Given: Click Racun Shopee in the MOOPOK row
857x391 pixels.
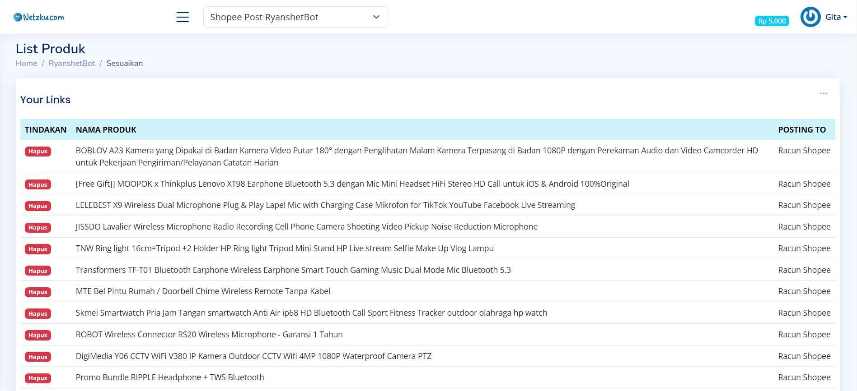Looking at the screenshot, I should [x=804, y=184].
